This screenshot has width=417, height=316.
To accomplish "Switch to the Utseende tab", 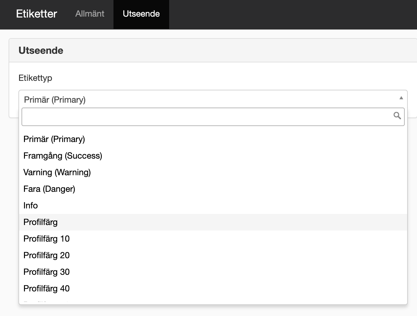I will point(141,14).
